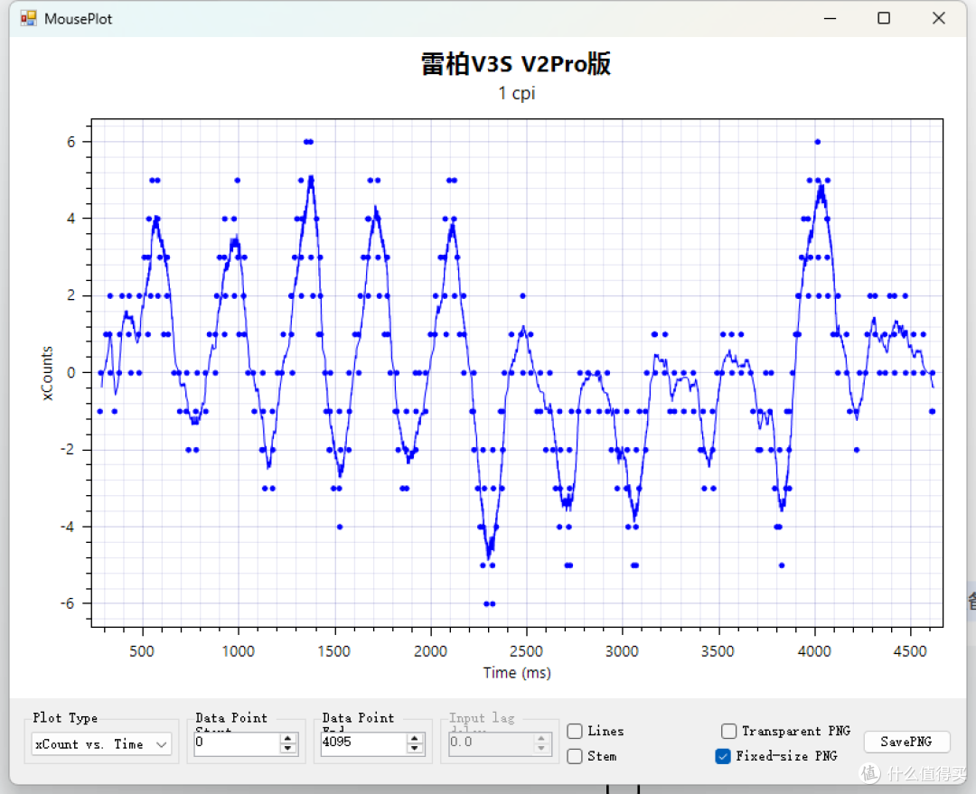
Task: Click the 4500 tick label on time axis
Action: coord(910,651)
